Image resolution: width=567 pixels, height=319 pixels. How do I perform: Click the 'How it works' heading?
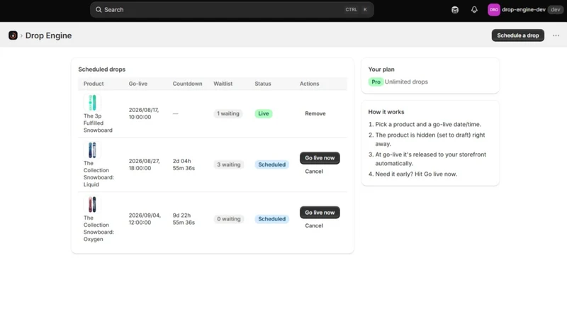[386, 112]
